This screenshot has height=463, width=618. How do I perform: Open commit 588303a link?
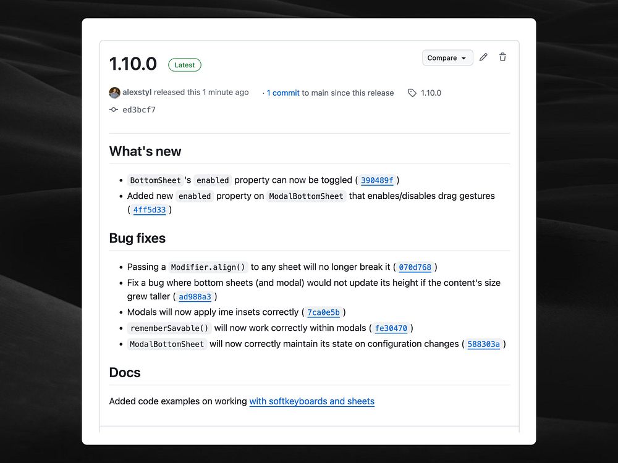483,344
